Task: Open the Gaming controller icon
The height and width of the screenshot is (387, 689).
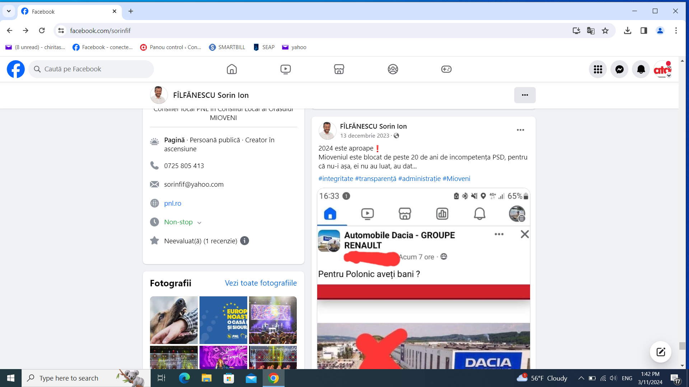Action: pyautogui.click(x=446, y=69)
